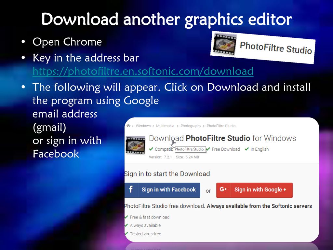The image size is (333, 250).
Task: Click the "Key in the address bar" bullet
Action: click(86, 58)
